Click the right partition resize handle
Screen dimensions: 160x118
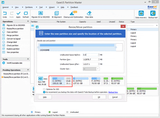coord(116,47)
